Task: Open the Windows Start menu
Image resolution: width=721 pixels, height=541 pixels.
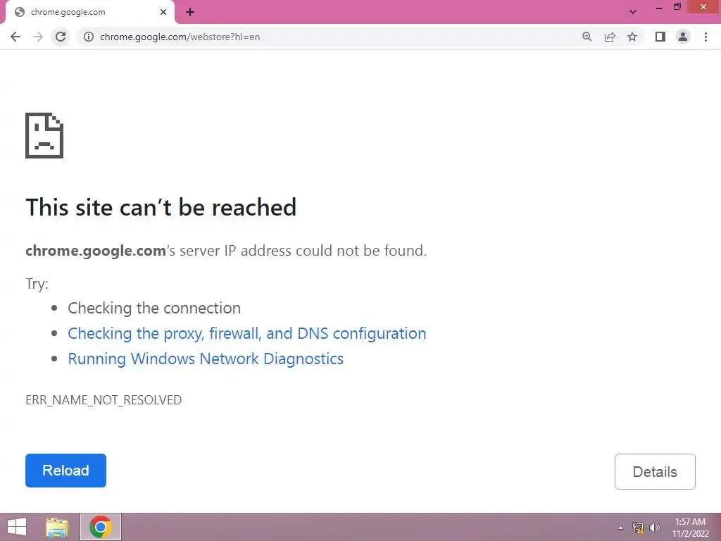Action: coord(17,527)
